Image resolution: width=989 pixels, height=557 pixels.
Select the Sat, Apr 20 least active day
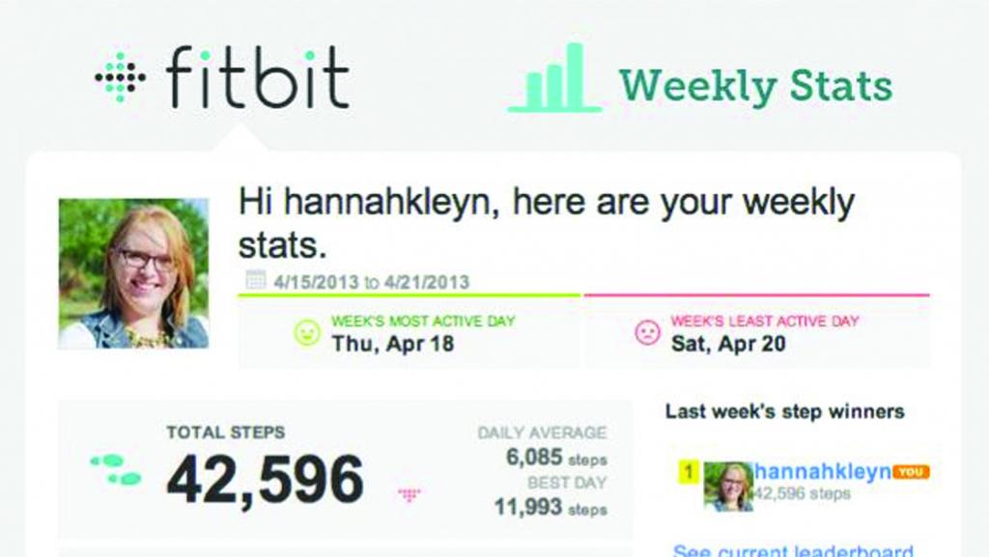coord(728,344)
